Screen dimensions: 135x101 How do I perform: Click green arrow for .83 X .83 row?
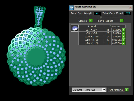pos(124,33)
